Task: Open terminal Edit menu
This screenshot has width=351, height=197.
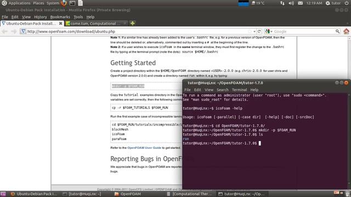Action: (x=197, y=90)
